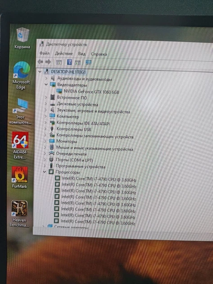Viewport: 213px width, 284px height.
Task: Select the last Intel Core i7-4790 entry
Action: coord(98,222)
